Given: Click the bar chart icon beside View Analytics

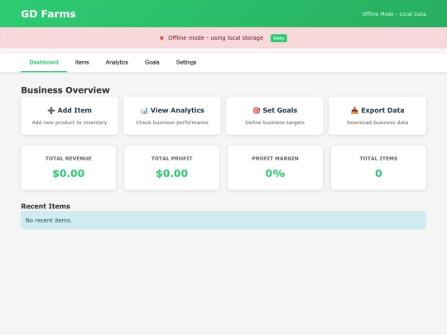Looking at the screenshot, I should pyautogui.click(x=144, y=111).
